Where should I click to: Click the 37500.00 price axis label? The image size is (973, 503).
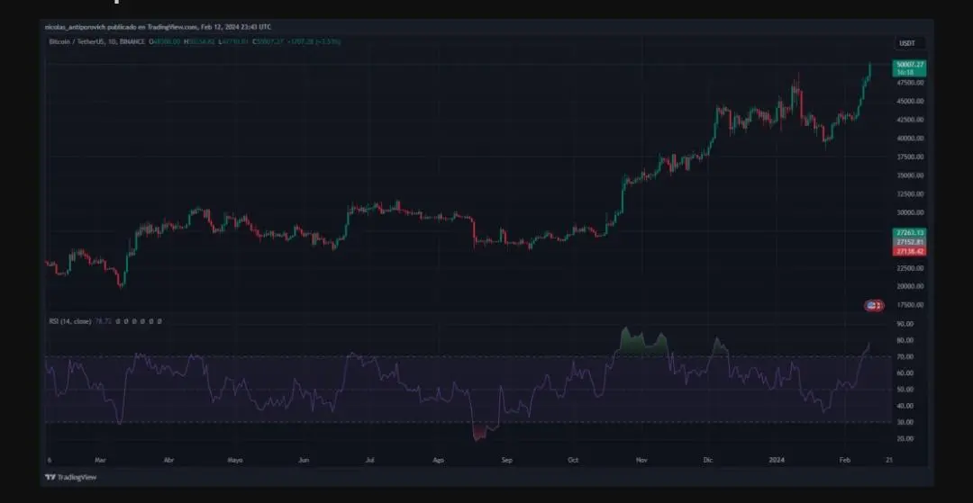tap(911, 157)
